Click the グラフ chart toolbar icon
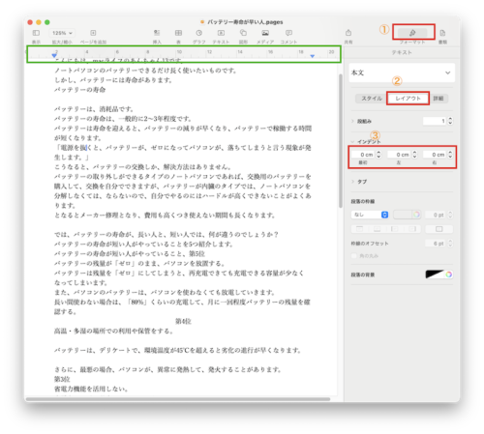Screen dimensions: 484x434 [199, 33]
